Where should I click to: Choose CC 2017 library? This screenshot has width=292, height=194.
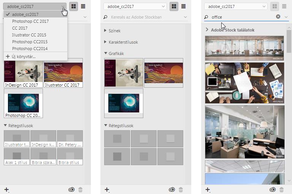pos(35,28)
